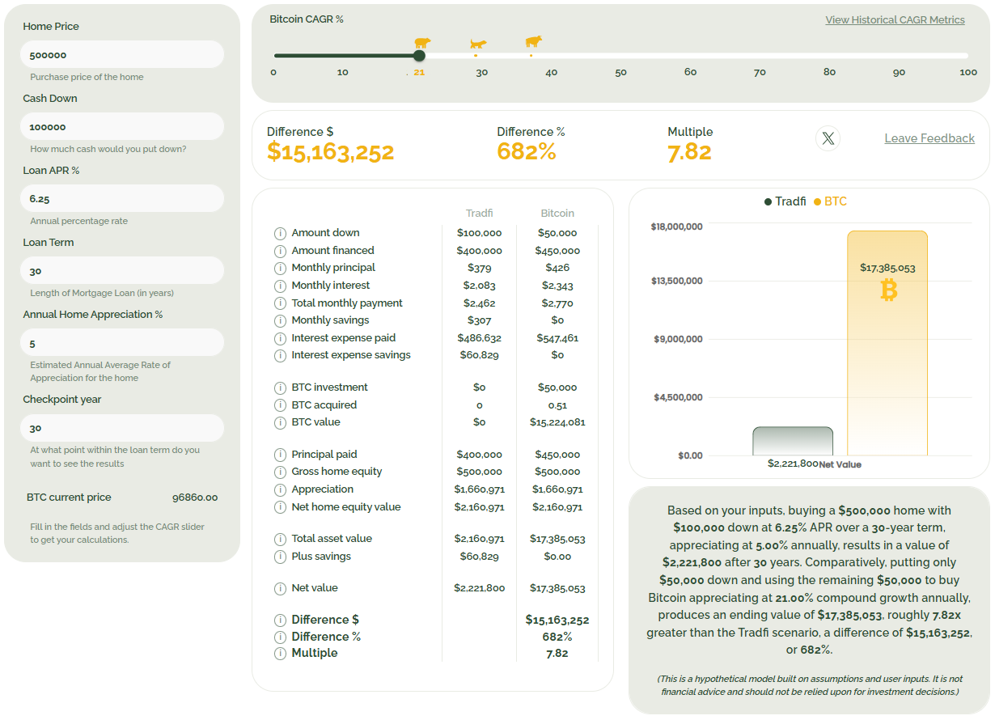Set CAGR slider at the 80 mark
Screen dimensions: 995x720
[x=829, y=56]
